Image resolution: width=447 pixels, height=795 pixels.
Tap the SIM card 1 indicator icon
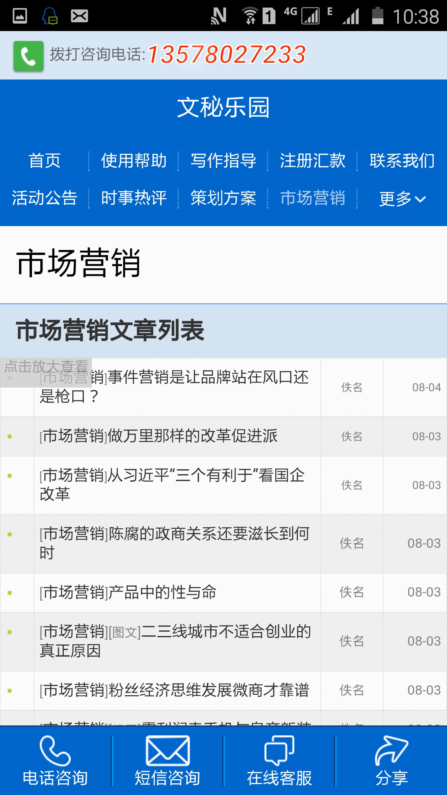[269, 16]
